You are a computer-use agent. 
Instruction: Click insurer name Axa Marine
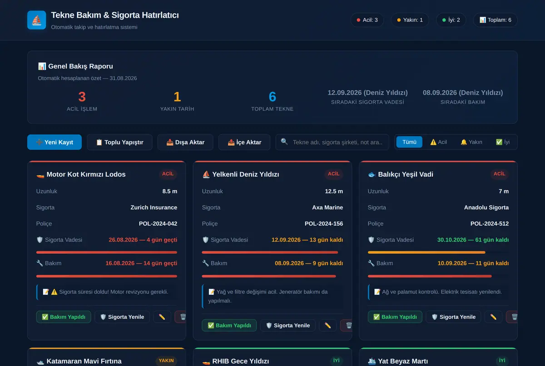[x=327, y=208]
